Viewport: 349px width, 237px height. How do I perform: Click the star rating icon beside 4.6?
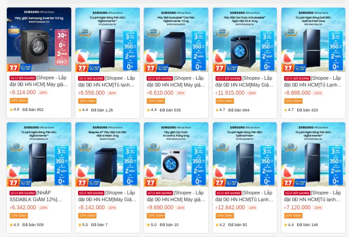click(11, 110)
